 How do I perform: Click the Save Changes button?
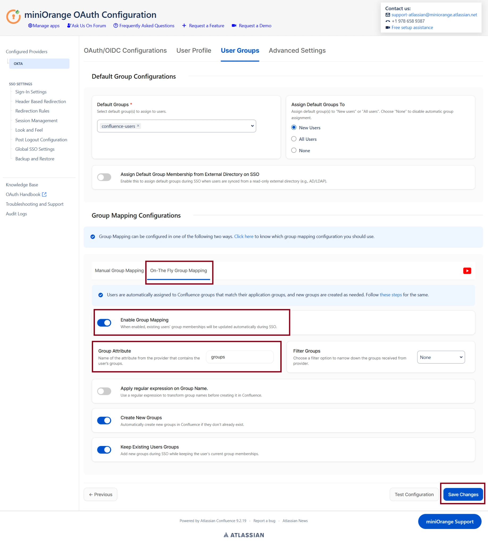coord(463,494)
